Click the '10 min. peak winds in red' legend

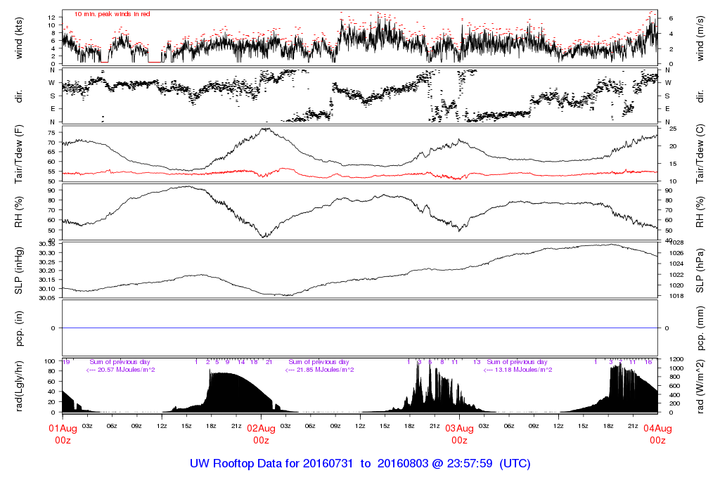click(x=112, y=14)
